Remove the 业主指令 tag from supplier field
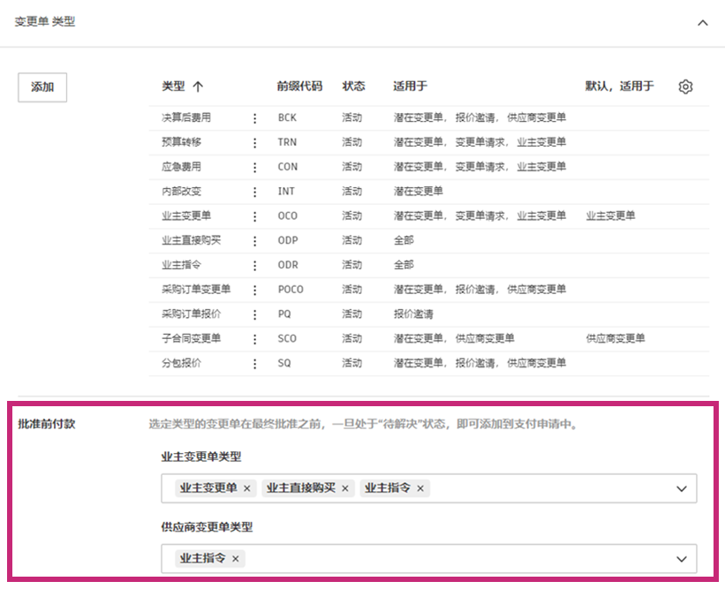The image size is (725, 589). [235, 559]
